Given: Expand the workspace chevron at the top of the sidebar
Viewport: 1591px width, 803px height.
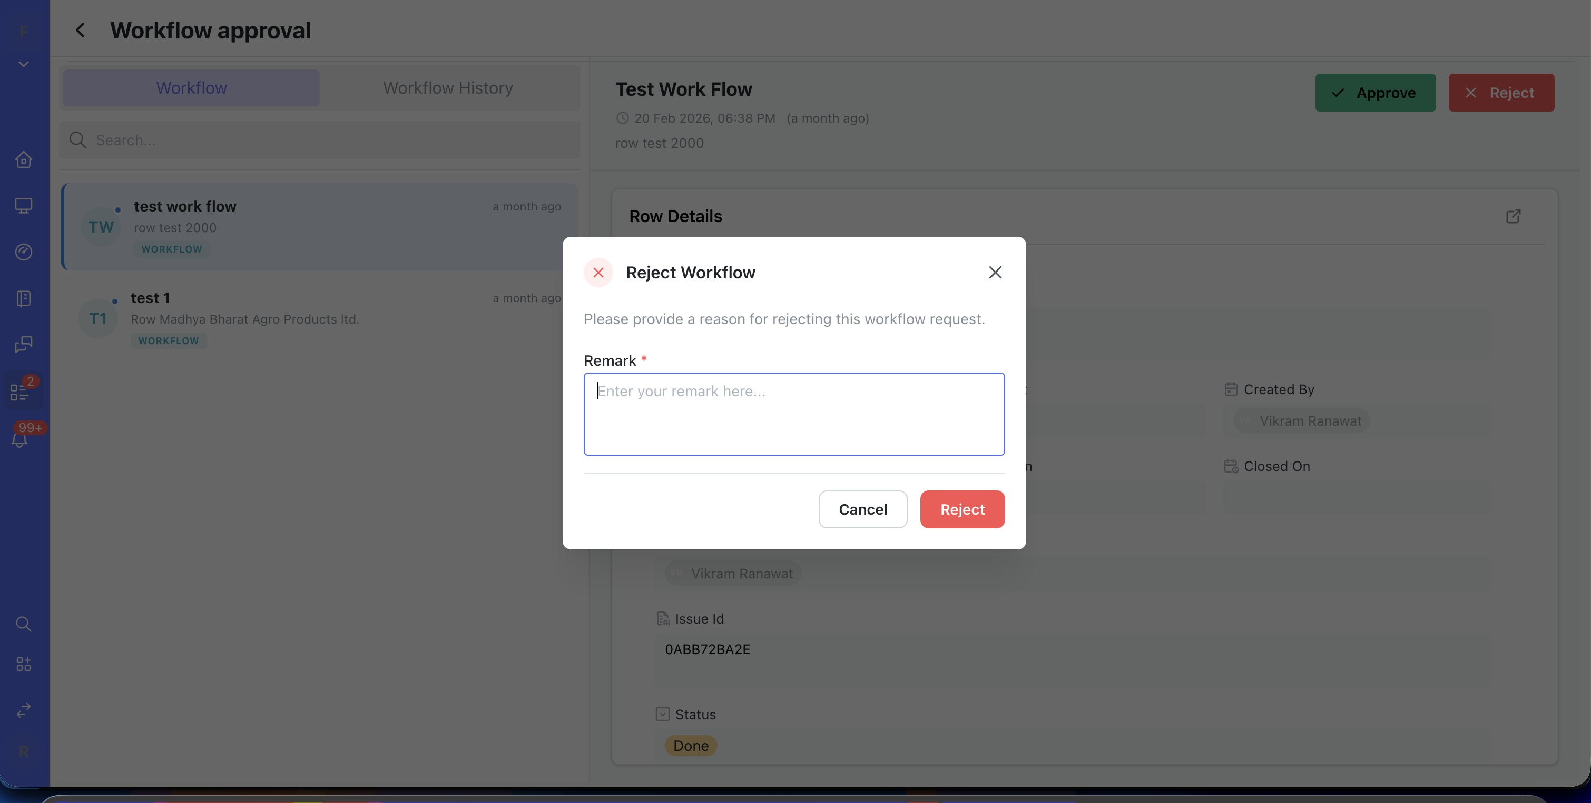Looking at the screenshot, I should pos(24,64).
